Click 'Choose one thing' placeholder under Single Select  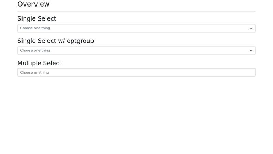coord(35,28)
